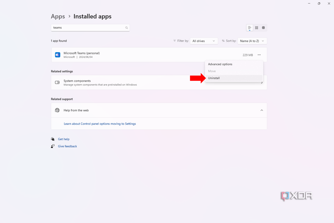Image resolution: width=334 pixels, height=223 pixels.
Task: Switch to table view of apps
Action: click(x=263, y=28)
